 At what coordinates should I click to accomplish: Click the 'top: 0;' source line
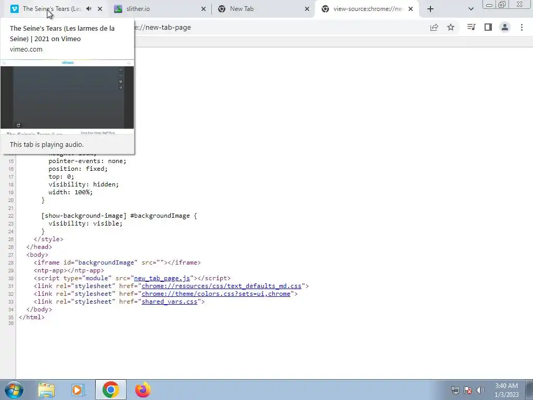tap(61, 177)
